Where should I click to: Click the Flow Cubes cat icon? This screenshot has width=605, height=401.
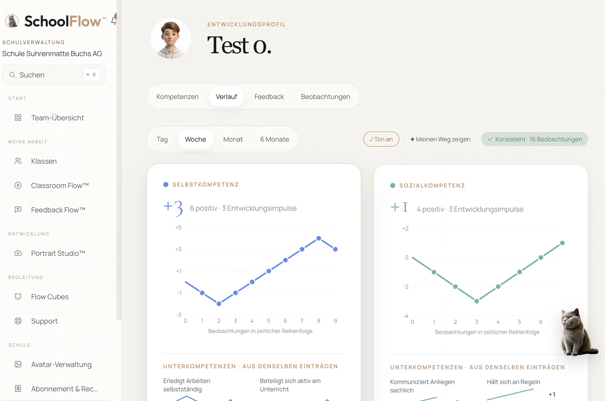[x=18, y=297]
